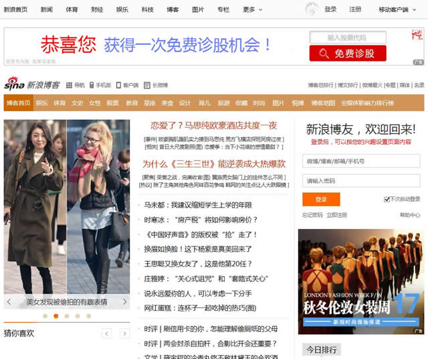Open the 导航 navigation grid icon
The width and height of the screenshot is (428, 359).
(69, 85)
